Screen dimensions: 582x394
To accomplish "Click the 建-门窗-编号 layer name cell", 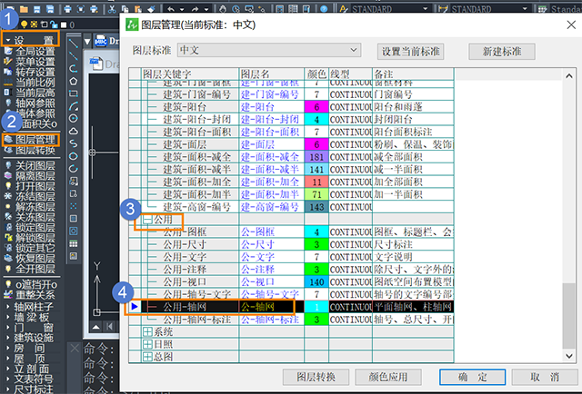I will click(272, 94).
